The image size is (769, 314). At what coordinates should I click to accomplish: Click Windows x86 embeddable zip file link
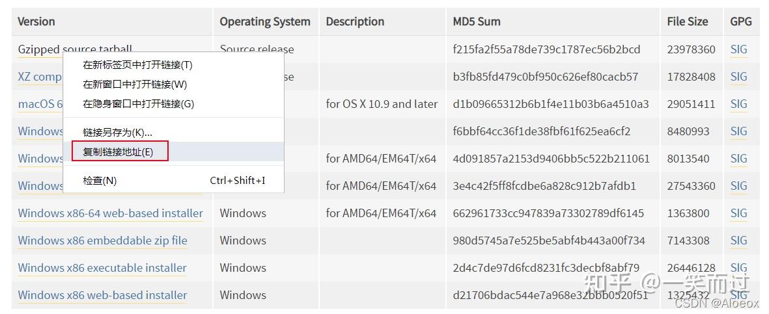click(x=102, y=241)
